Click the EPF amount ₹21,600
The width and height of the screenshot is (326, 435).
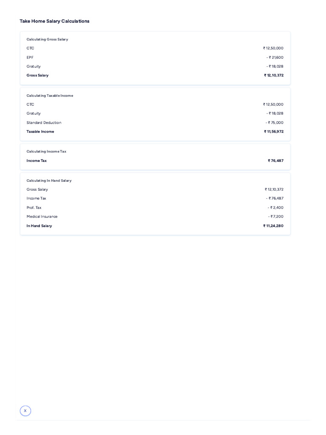275,57
